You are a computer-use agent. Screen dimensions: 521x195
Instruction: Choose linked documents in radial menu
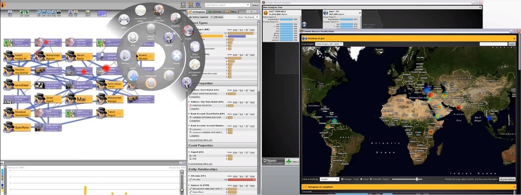(195, 47)
